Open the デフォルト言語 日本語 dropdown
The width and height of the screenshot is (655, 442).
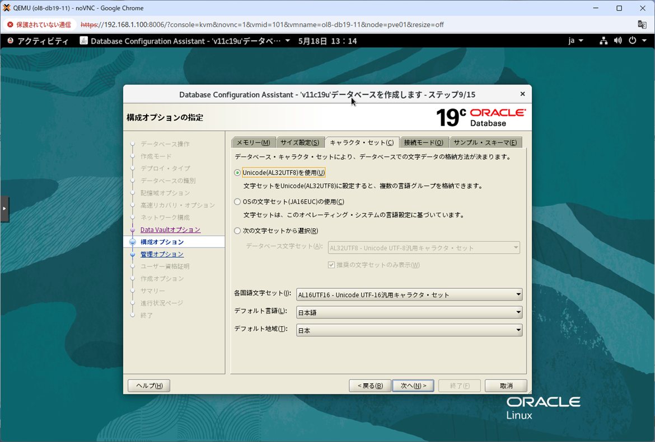pos(409,312)
